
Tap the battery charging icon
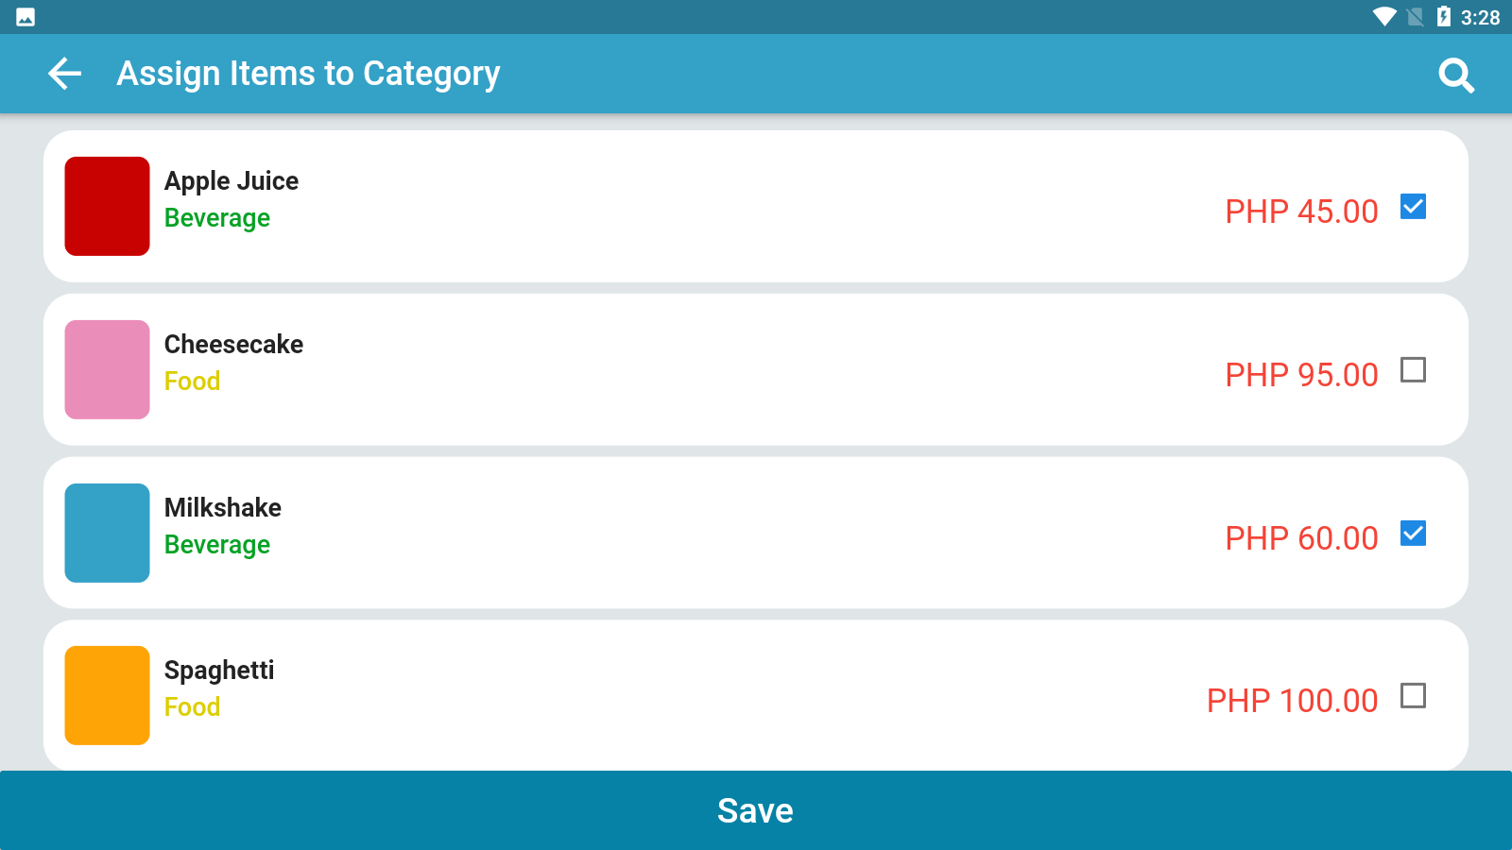tap(1443, 17)
